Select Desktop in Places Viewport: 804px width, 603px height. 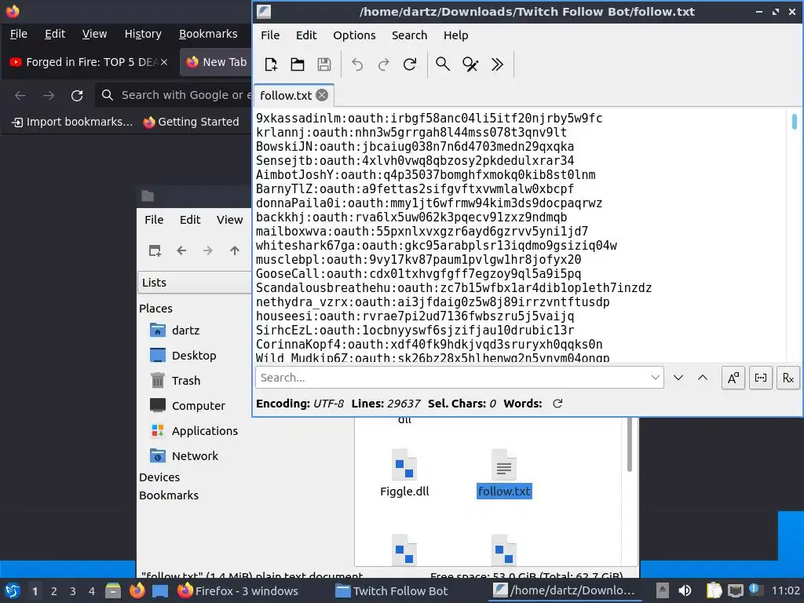click(x=183, y=356)
